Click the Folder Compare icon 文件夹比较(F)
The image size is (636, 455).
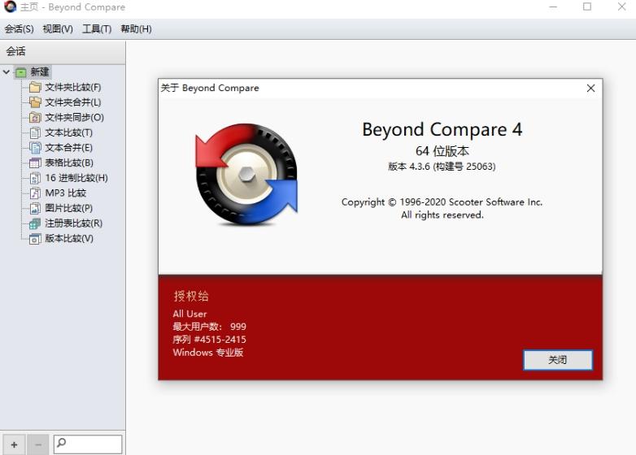click(x=35, y=87)
